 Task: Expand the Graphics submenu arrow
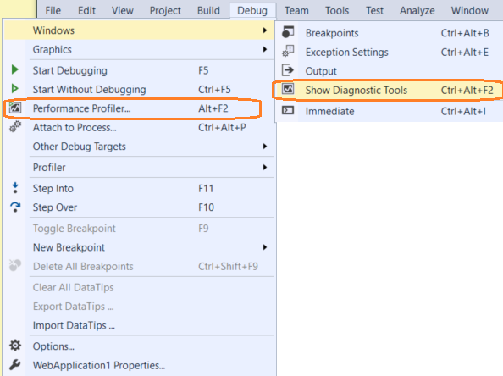pos(265,49)
